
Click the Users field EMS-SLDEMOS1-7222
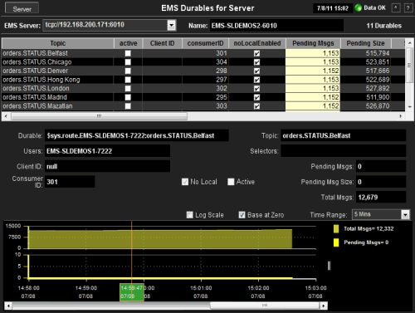tap(107, 151)
